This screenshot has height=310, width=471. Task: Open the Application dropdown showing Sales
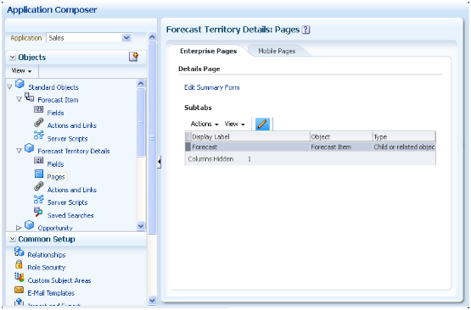pyautogui.click(x=126, y=38)
